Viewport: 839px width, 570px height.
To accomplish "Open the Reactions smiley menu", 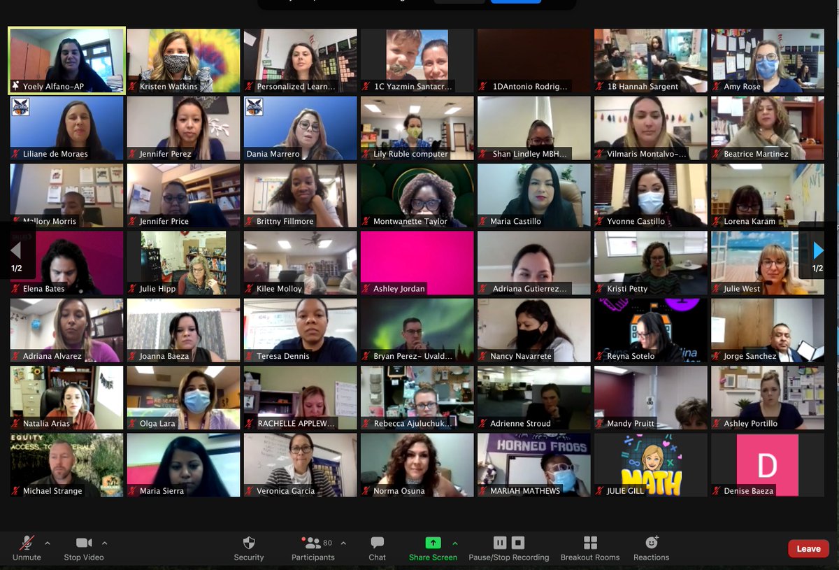I will [x=652, y=548].
